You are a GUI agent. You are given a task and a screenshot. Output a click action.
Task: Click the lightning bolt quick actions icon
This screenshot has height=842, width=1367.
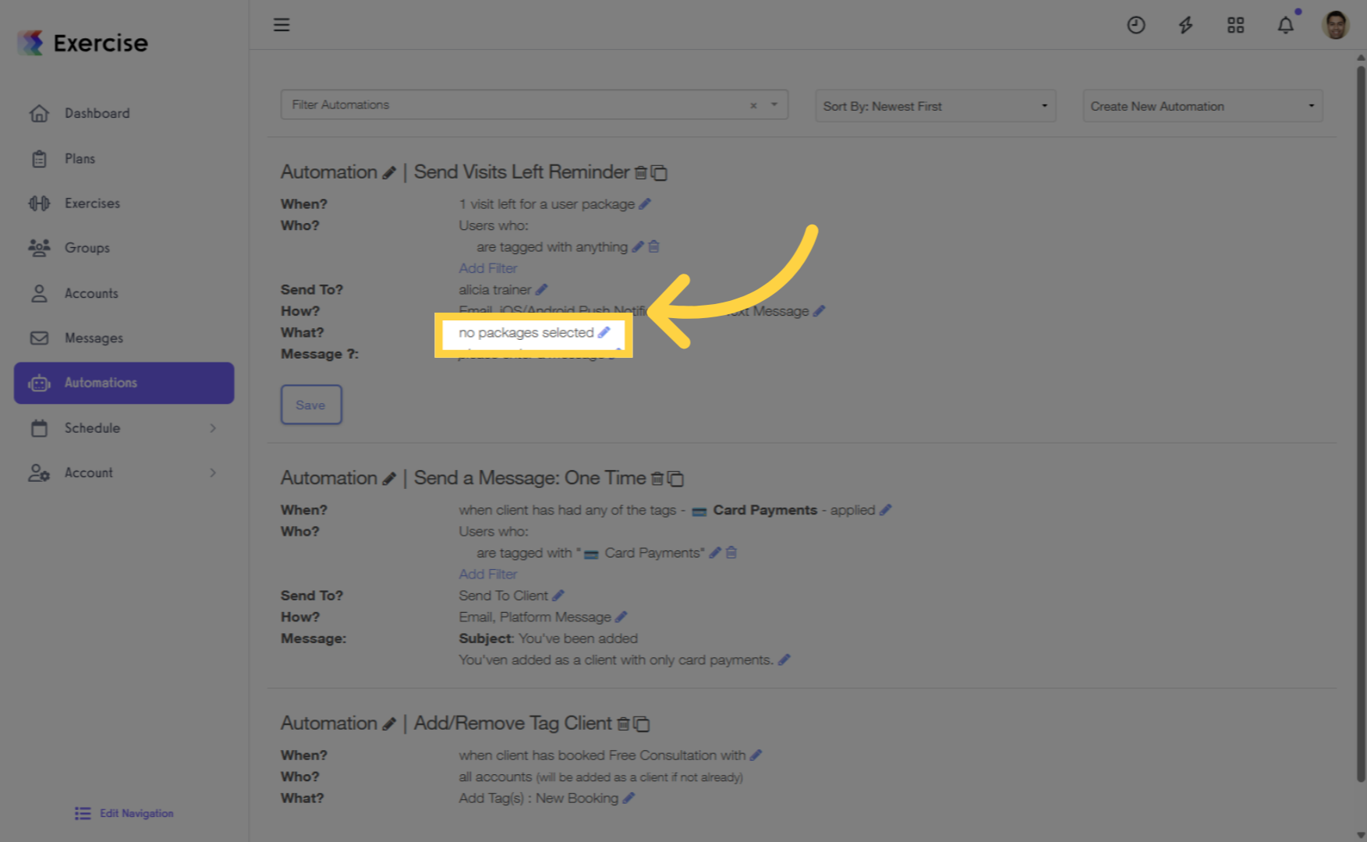coord(1185,25)
